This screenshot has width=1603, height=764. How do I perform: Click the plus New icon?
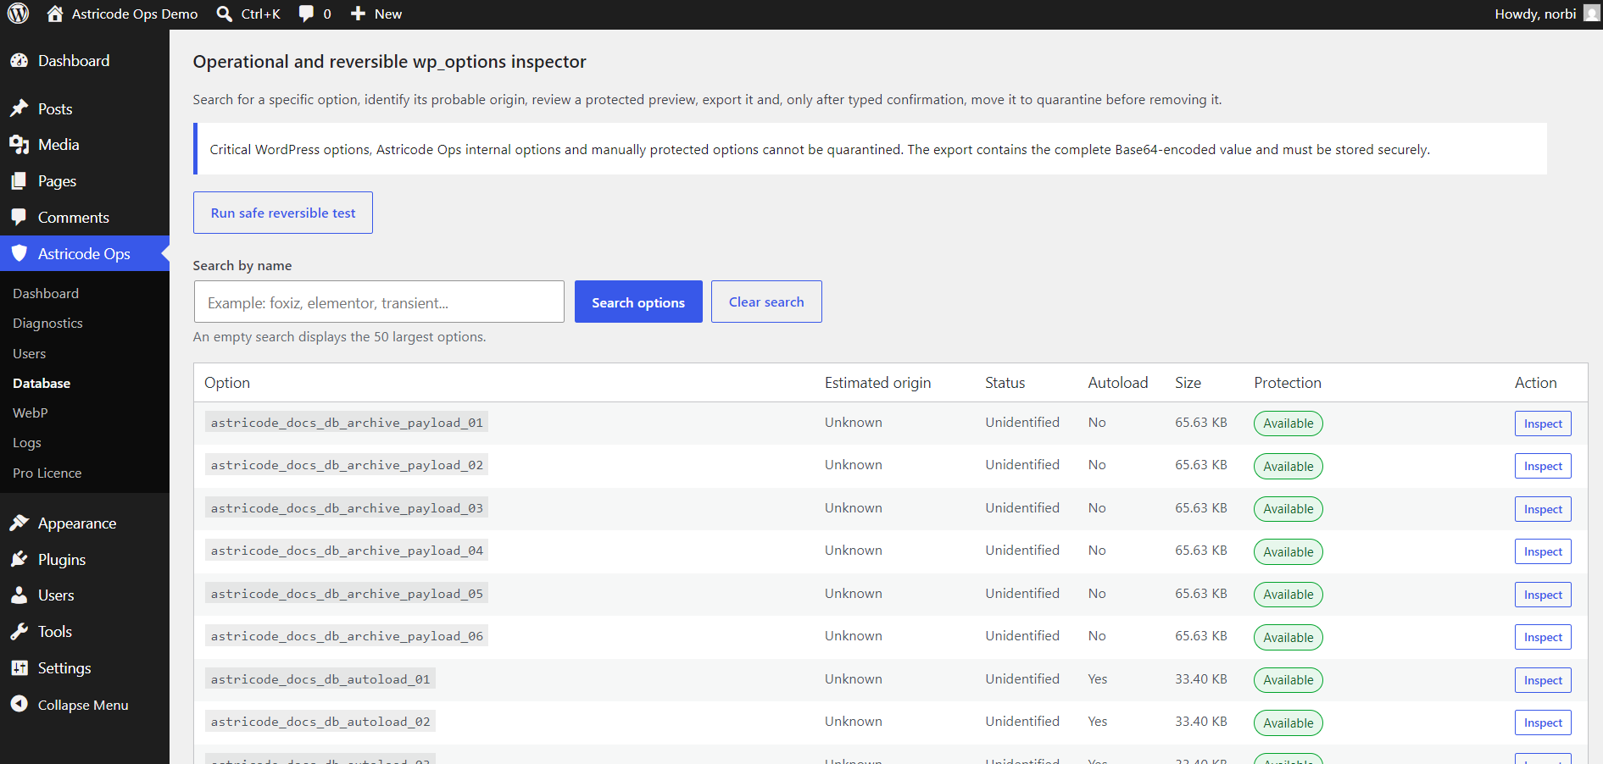point(358,14)
